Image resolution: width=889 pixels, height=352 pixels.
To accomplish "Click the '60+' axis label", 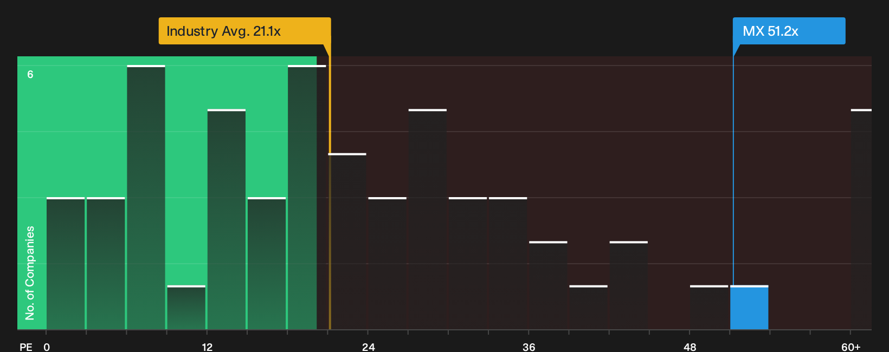I will click(851, 347).
